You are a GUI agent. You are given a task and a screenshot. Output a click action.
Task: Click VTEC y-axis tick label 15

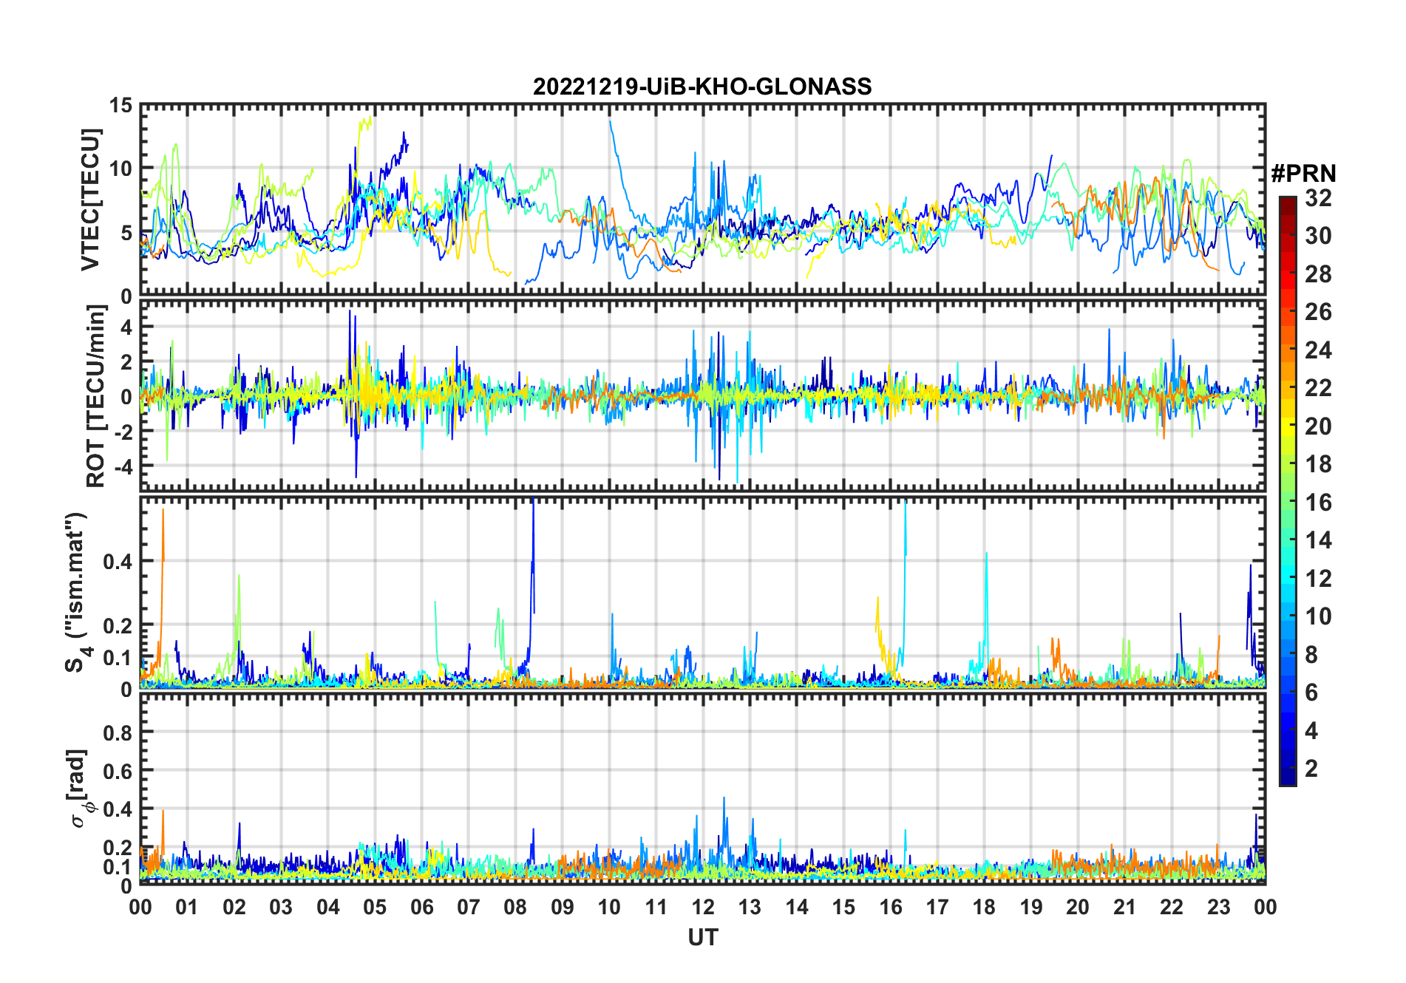click(121, 106)
